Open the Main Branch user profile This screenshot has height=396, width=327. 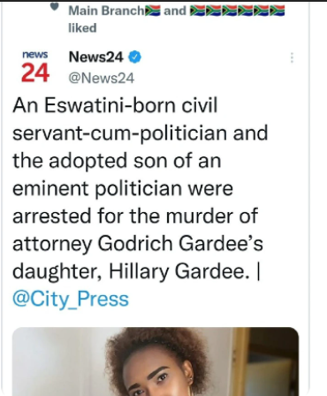click(x=107, y=11)
